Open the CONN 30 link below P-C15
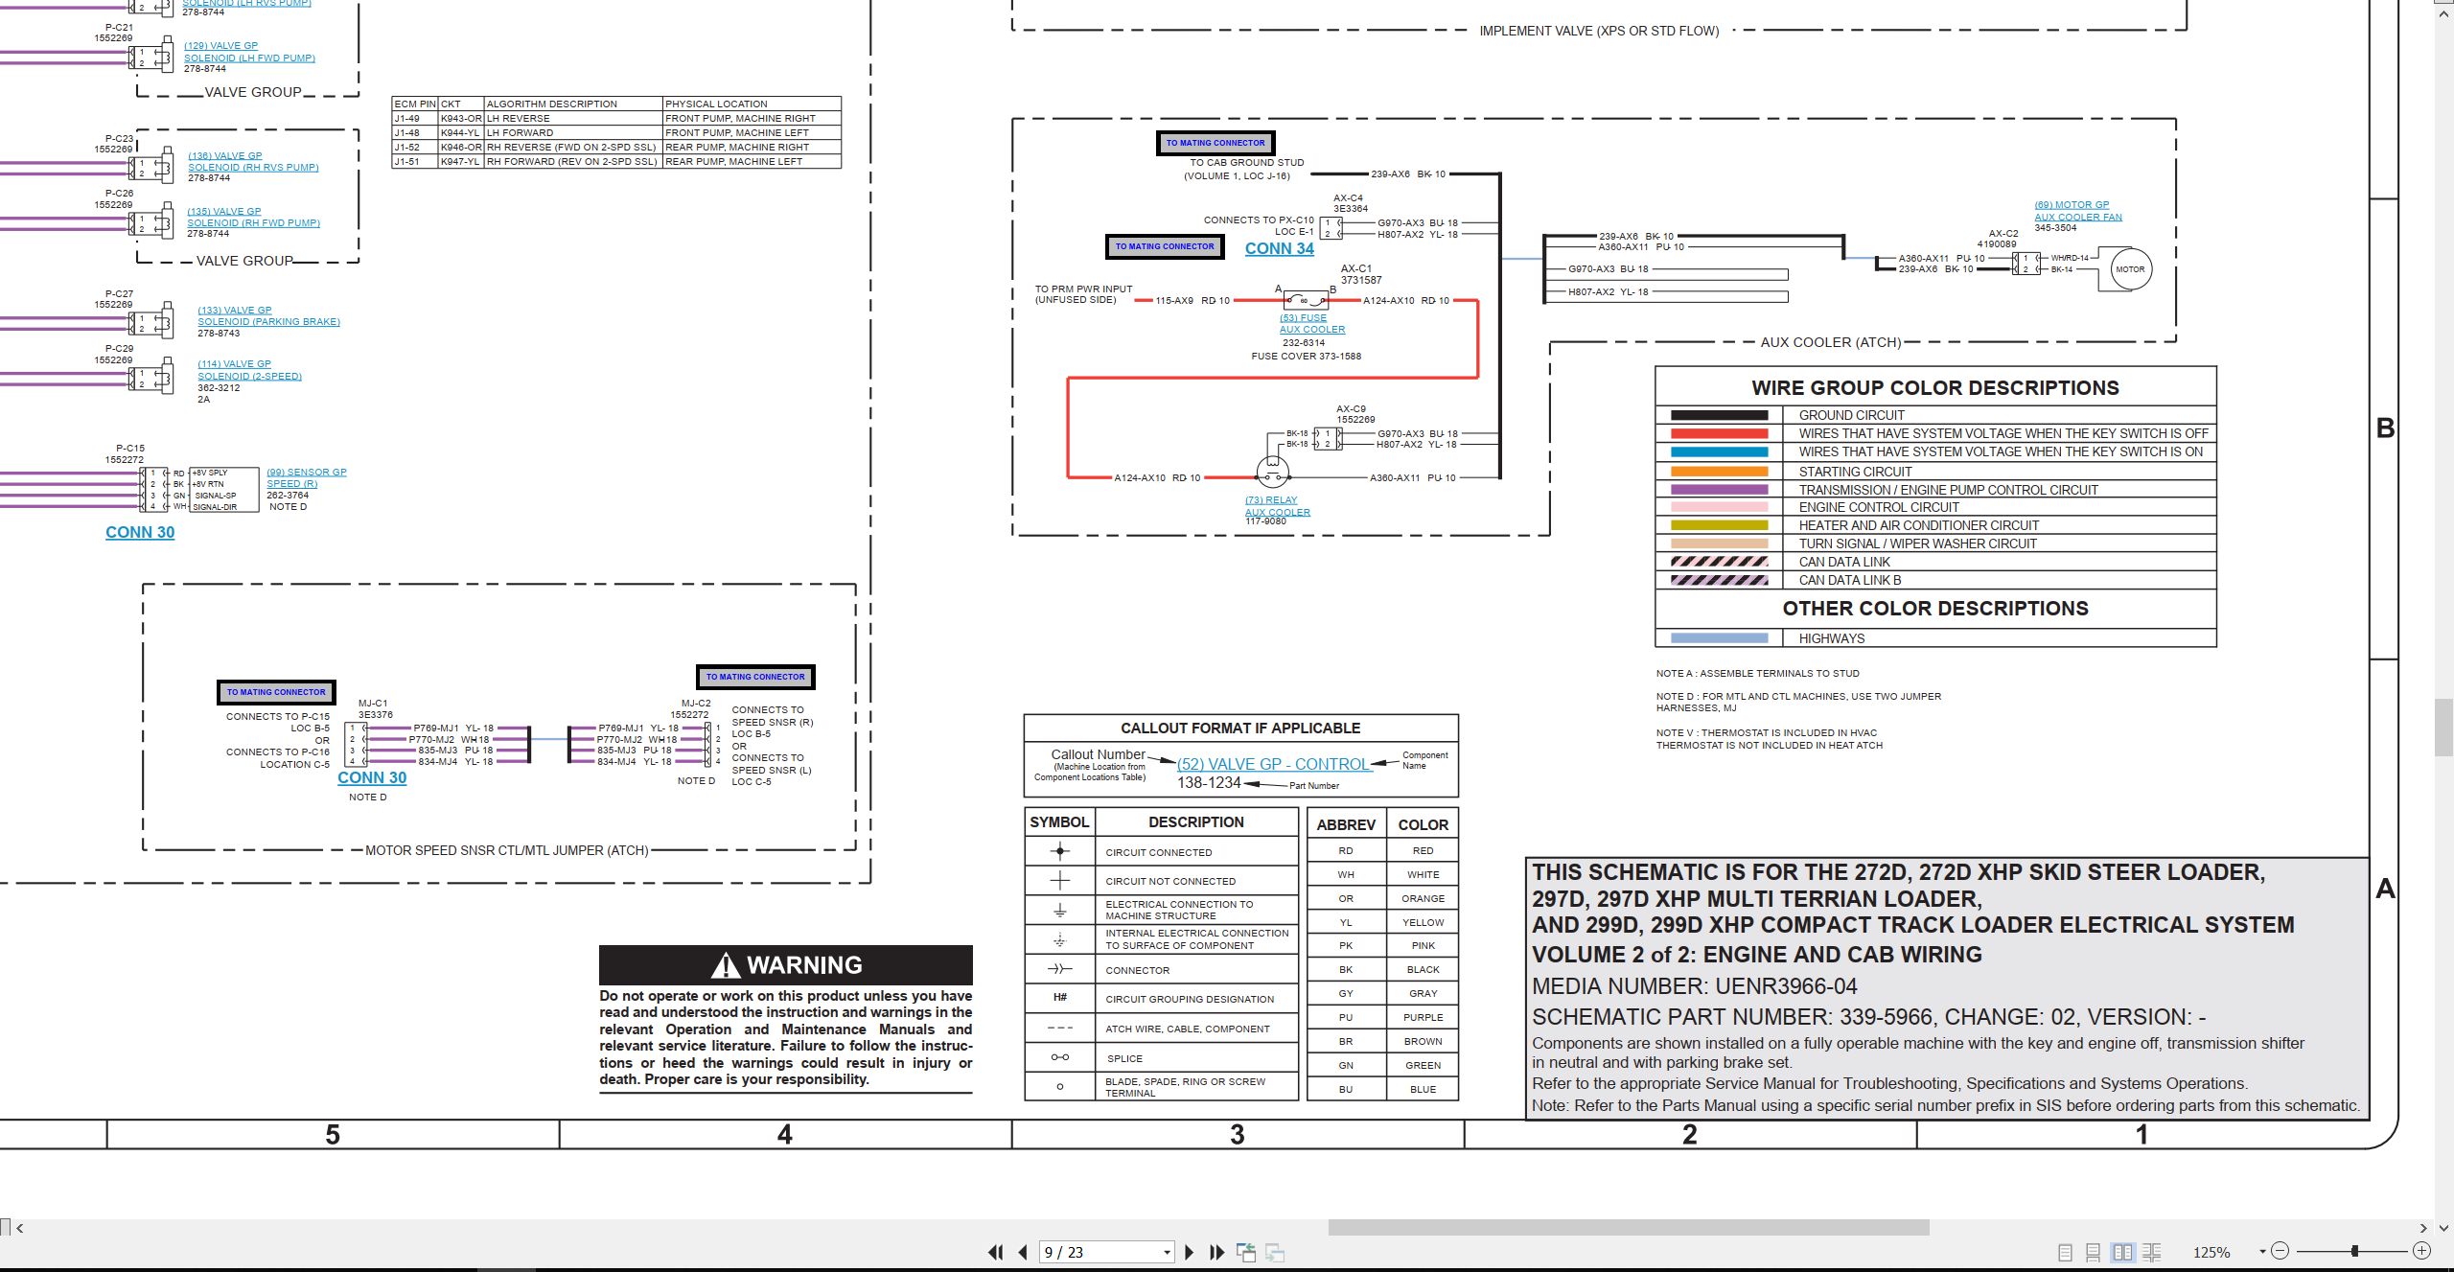The image size is (2454, 1272). click(140, 532)
